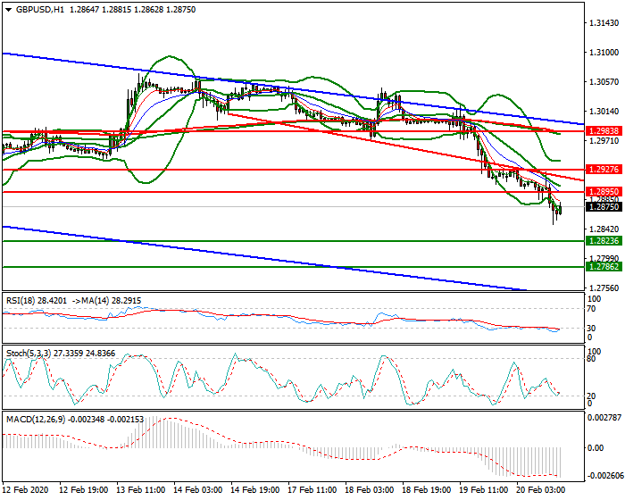Click the 19 Feb 11:00 time axis label
Viewport: 625px width, 500px height.
(x=484, y=489)
